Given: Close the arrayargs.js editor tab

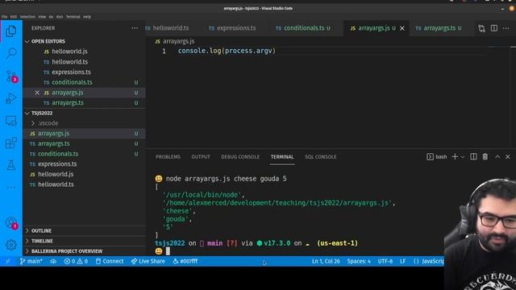Looking at the screenshot, I should click(402, 28).
